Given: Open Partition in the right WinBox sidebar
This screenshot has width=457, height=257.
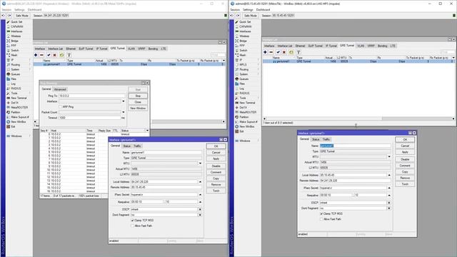Looking at the screenshot, I should 244,117.
